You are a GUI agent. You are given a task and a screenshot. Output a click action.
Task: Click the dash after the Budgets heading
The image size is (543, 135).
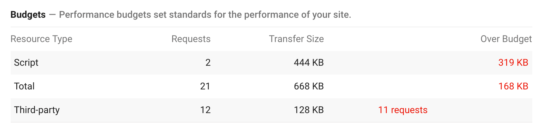tap(52, 15)
